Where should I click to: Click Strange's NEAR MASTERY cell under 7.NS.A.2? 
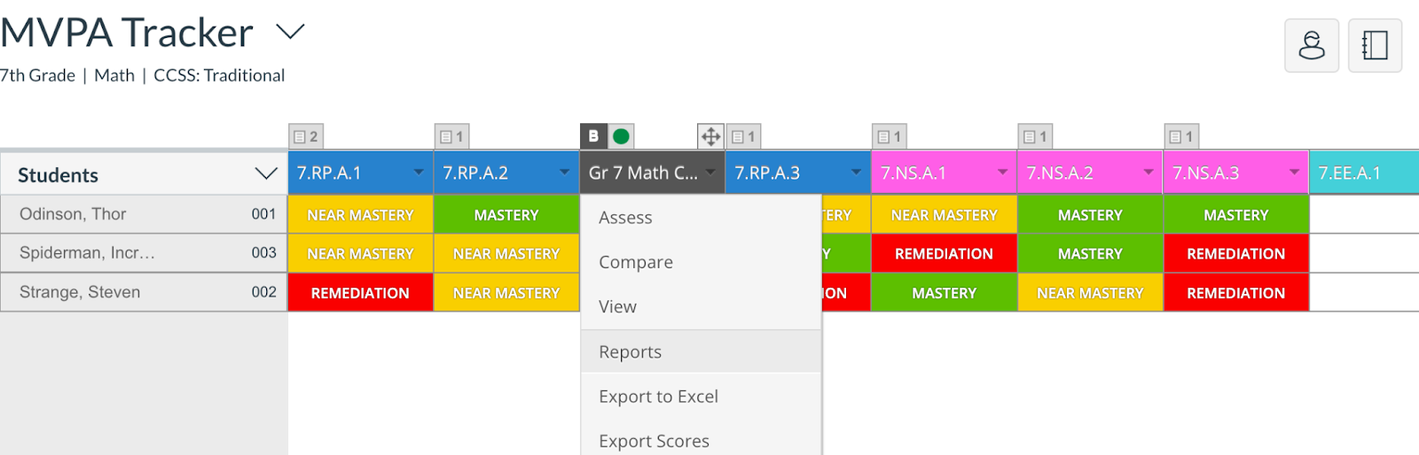(x=1090, y=293)
